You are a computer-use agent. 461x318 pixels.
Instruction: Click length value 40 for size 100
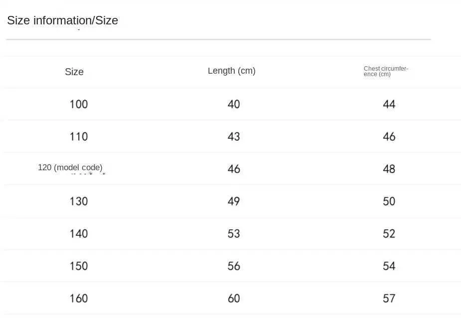(234, 104)
